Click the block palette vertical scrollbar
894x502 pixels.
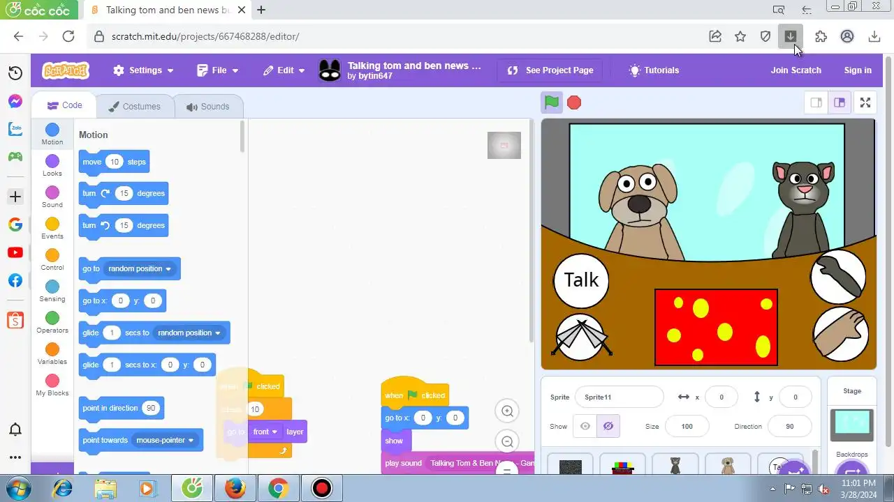(x=242, y=137)
